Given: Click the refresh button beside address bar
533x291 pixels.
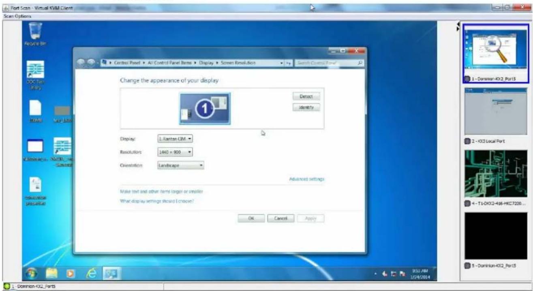Looking at the screenshot, I should (x=289, y=63).
